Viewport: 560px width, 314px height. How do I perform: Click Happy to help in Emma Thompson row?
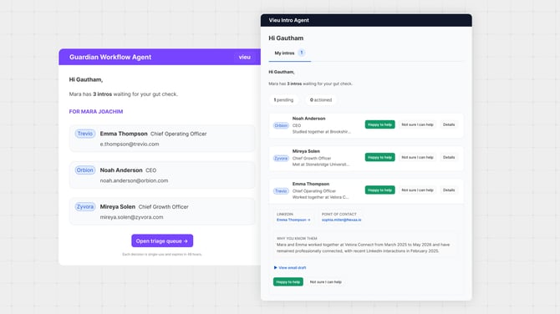click(x=379, y=190)
